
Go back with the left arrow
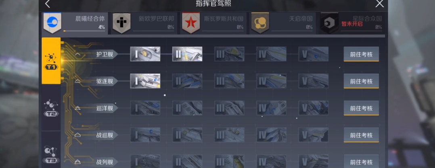coord(48,4)
